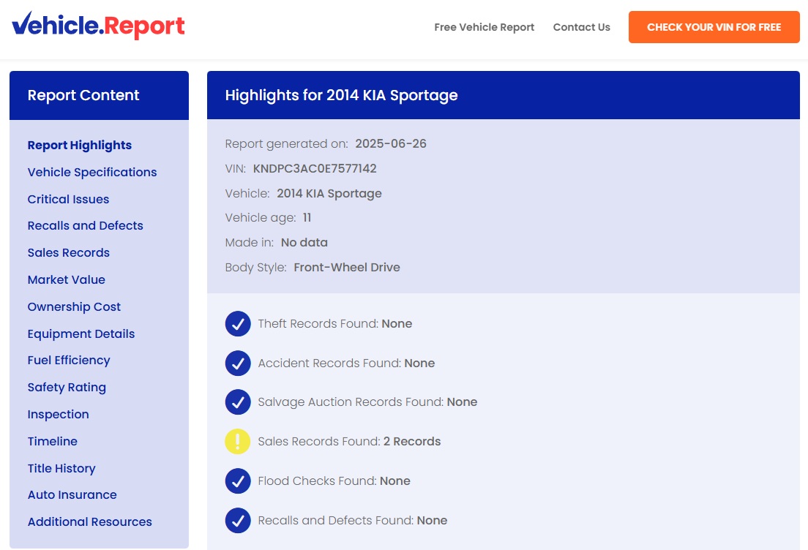Select Inspection in report content
The width and height of the screenshot is (808, 550).
tap(58, 415)
